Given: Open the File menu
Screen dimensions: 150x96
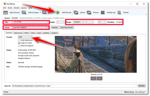Looking at the screenshot, I should pos(5,8).
